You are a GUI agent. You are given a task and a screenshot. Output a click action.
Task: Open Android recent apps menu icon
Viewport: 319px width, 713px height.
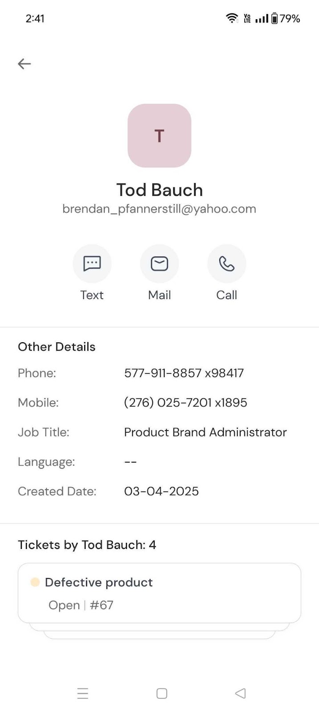(83, 693)
